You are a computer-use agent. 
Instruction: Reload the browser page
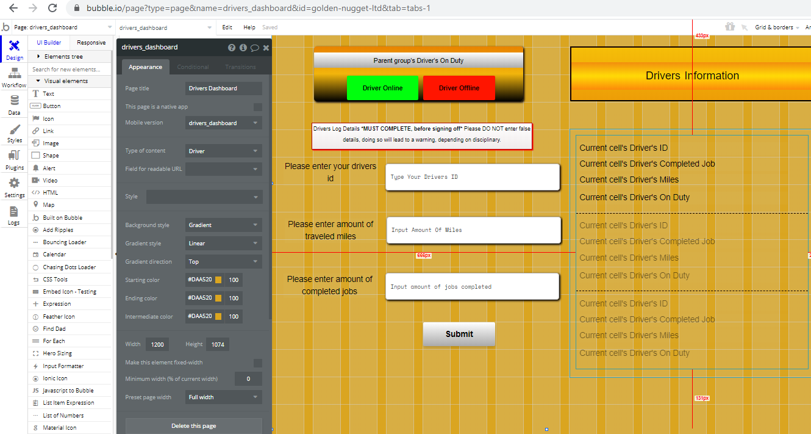[52, 8]
